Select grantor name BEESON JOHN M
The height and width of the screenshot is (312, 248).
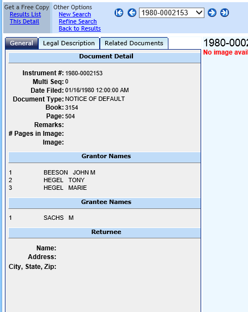point(69,172)
